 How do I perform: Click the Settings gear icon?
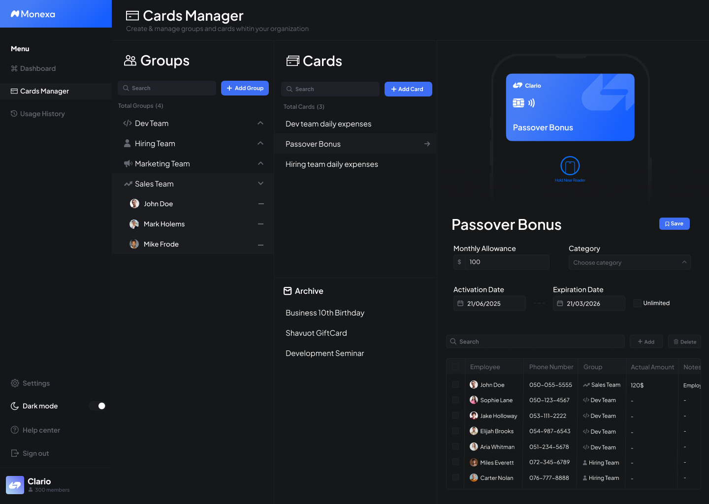14,383
